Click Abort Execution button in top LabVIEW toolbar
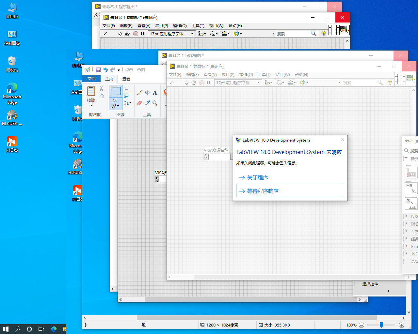This screenshot has width=418, height=334. tap(136, 34)
